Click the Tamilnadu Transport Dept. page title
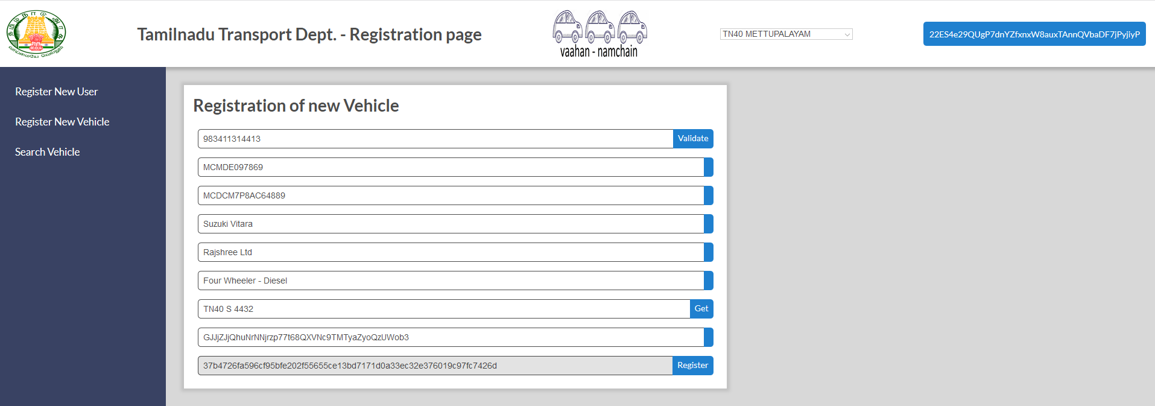The height and width of the screenshot is (406, 1155). [x=309, y=34]
